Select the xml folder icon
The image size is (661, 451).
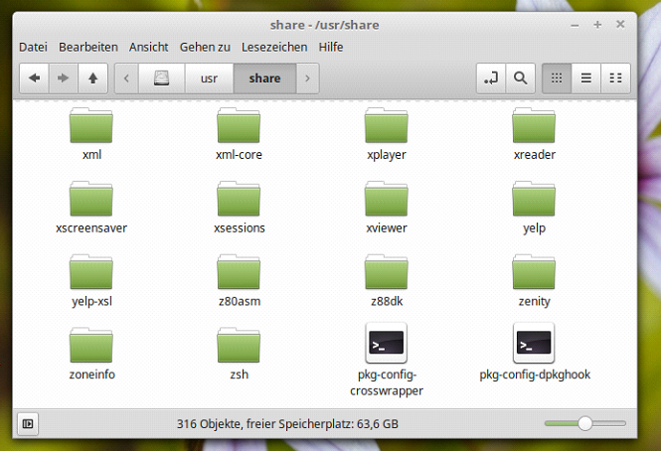tap(91, 125)
